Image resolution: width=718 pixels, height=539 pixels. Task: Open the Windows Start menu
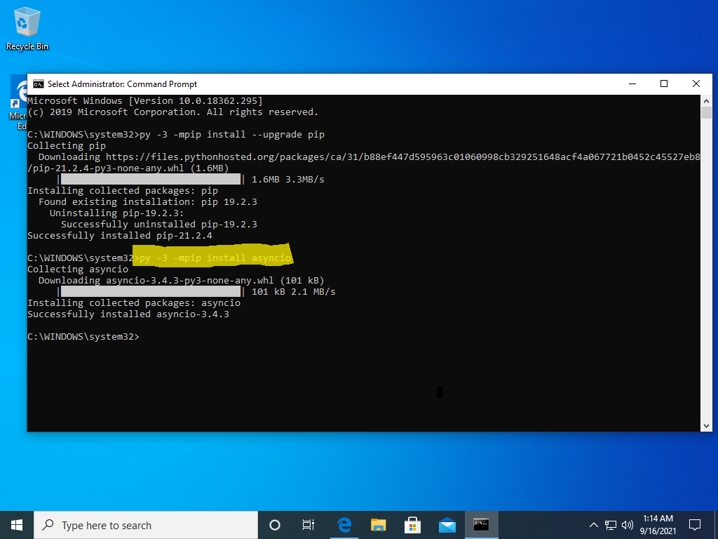tap(17, 525)
